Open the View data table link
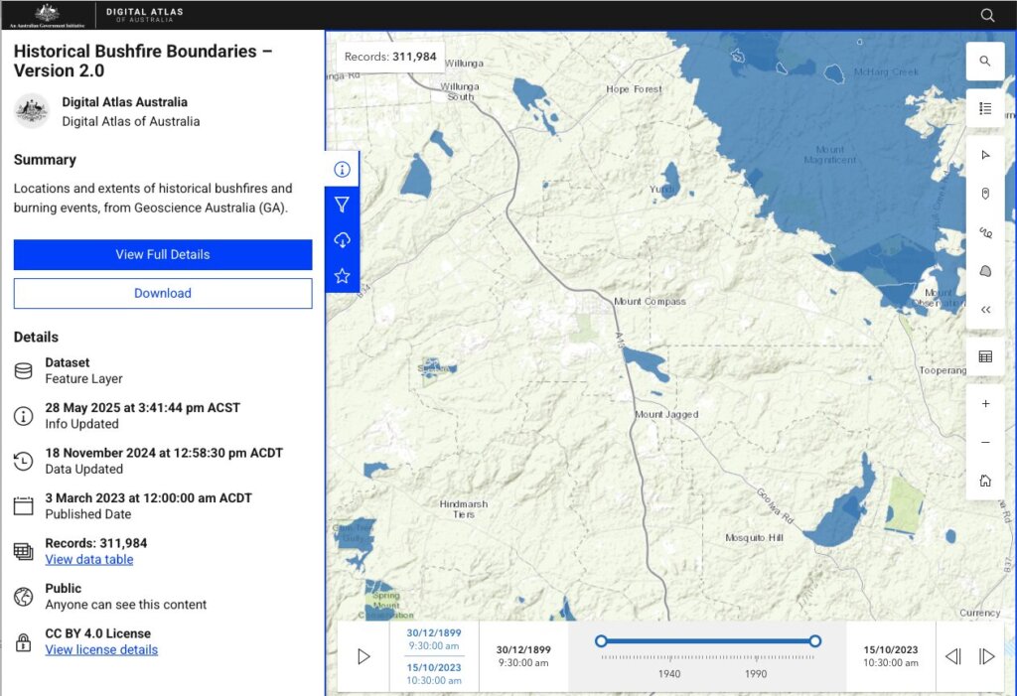Image resolution: width=1017 pixels, height=696 pixels. pos(88,559)
